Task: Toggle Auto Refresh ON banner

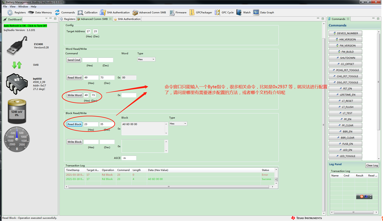Action: (x=25, y=26)
